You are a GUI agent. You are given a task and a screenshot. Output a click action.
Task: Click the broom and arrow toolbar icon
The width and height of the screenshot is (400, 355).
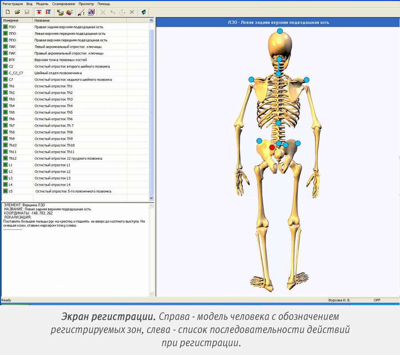[x=81, y=12]
